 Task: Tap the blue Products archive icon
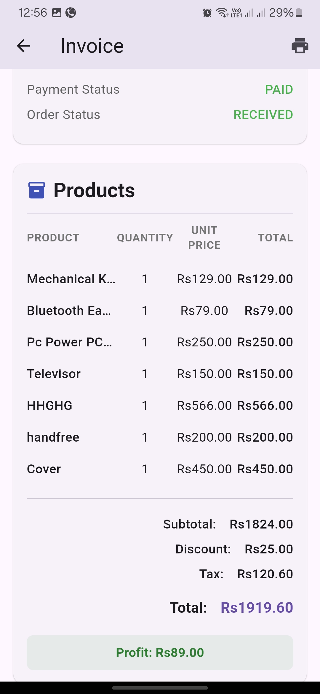point(36,190)
